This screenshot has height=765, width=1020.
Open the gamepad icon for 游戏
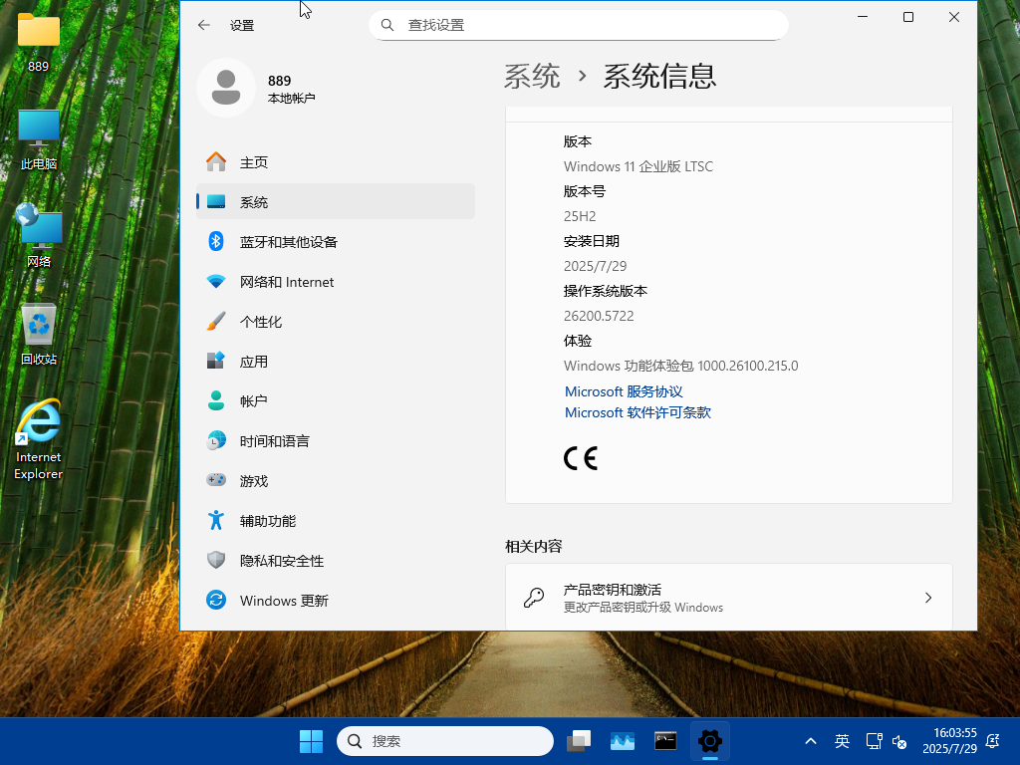(x=216, y=481)
